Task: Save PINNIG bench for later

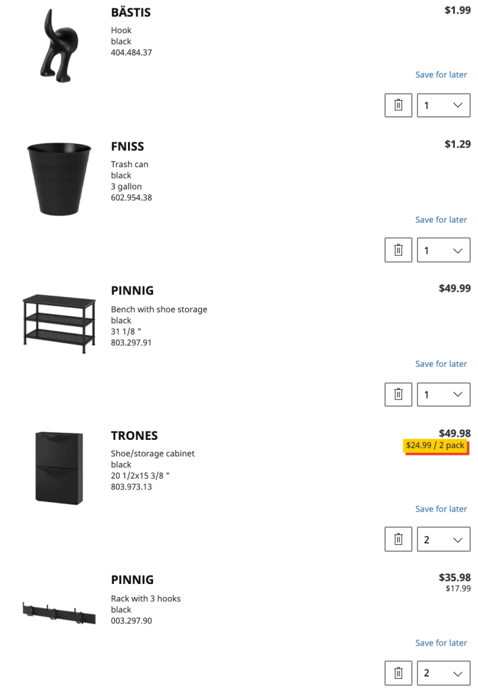Action: pos(441,363)
